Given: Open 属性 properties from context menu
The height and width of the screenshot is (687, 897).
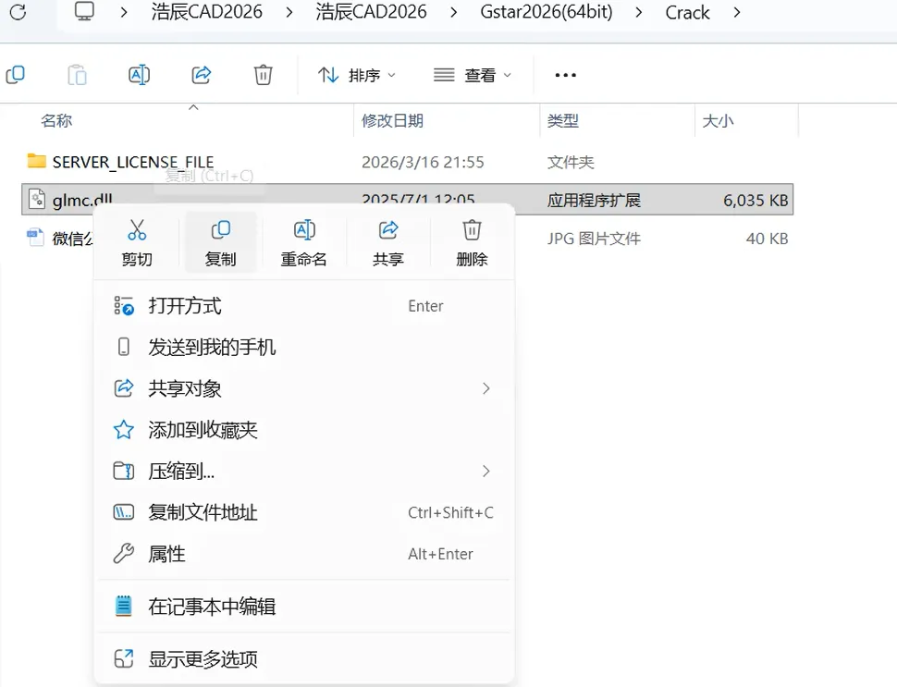Looking at the screenshot, I should (303, 553).
